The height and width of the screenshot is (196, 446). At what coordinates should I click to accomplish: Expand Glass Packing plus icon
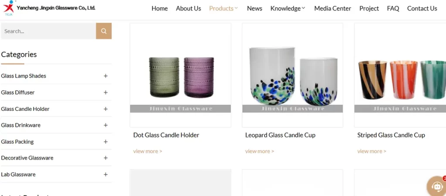105,142
